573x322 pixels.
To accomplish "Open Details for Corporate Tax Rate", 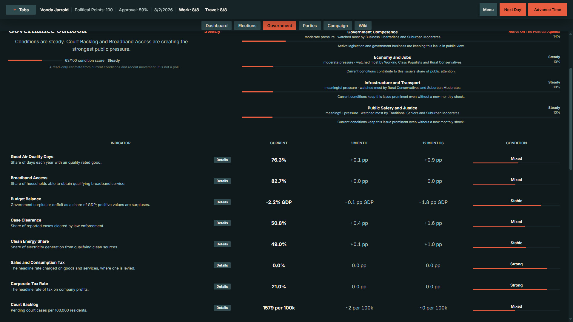I will pyautogui.click(x=222, y=287).
